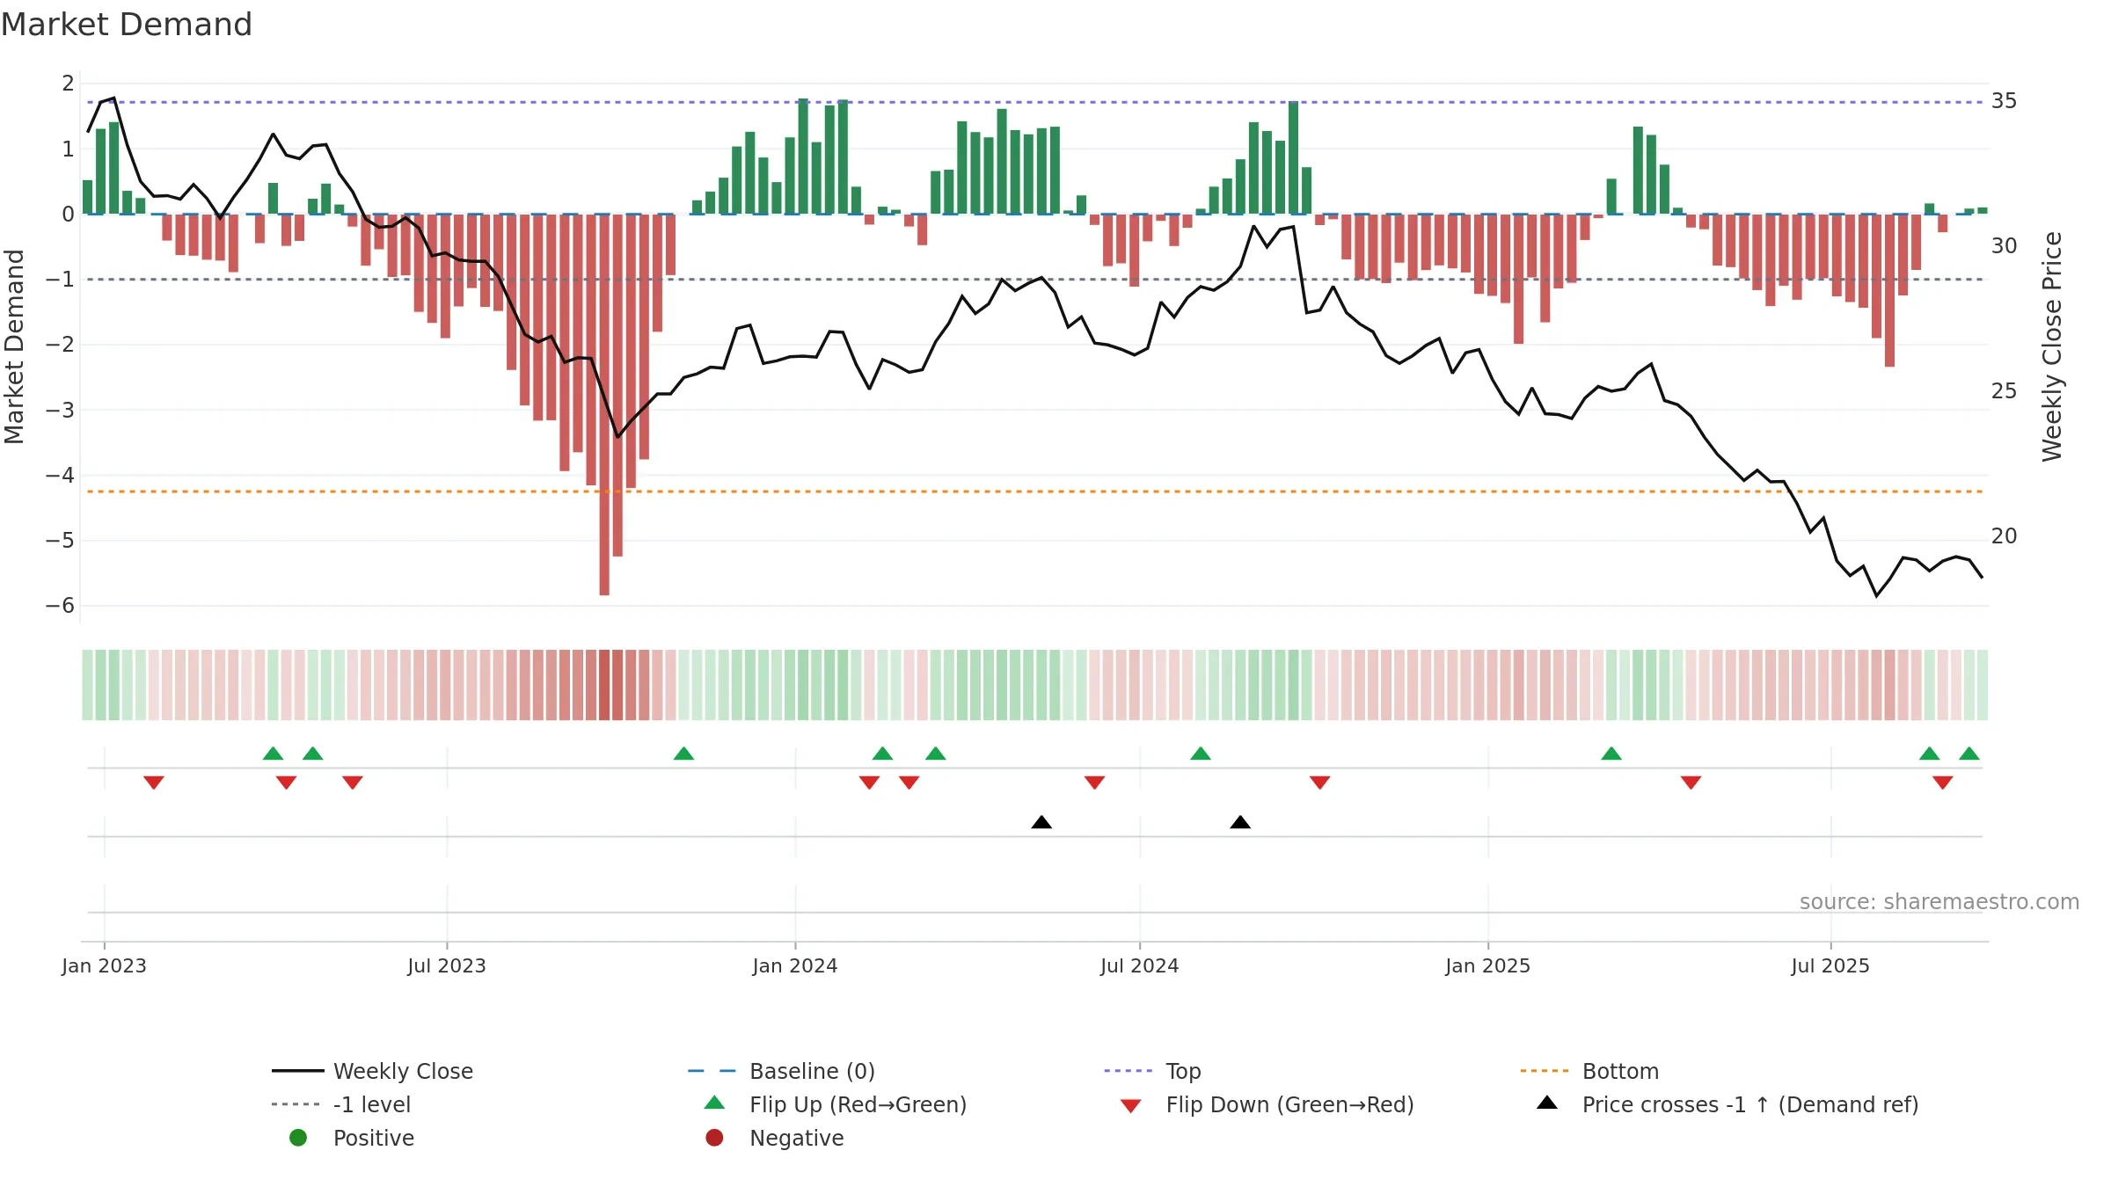Image resolution: width=2111 pixels, height=1187 pixels.
Task: Click the black price-cross marker before Jul 2024
Action: click(x=1041, y=822)
